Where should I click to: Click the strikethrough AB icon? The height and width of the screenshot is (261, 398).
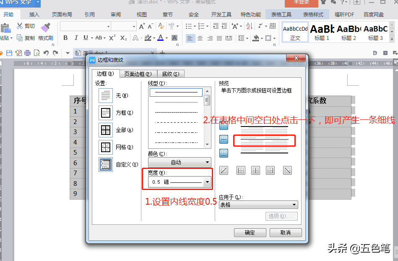99,38
